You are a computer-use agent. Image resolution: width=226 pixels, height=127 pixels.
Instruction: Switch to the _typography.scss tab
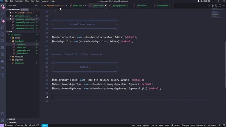click(x=119, y=6)
